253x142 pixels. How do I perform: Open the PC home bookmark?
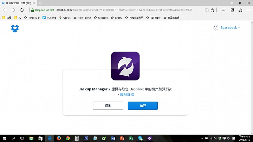(49, 18)
